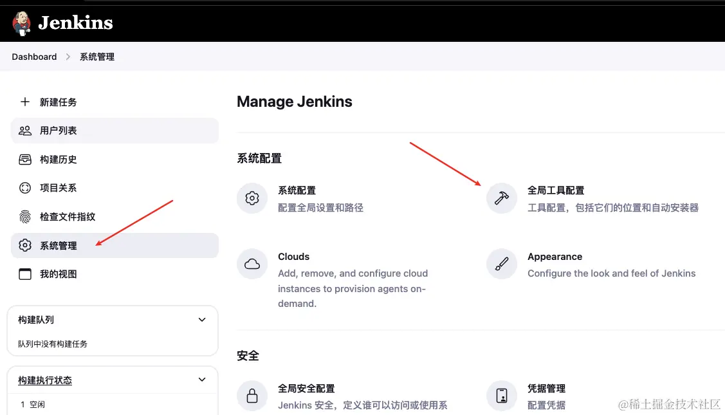725x415 pixels.
Task: Click the 构建队列 panel title
Action: coord(36,320)
